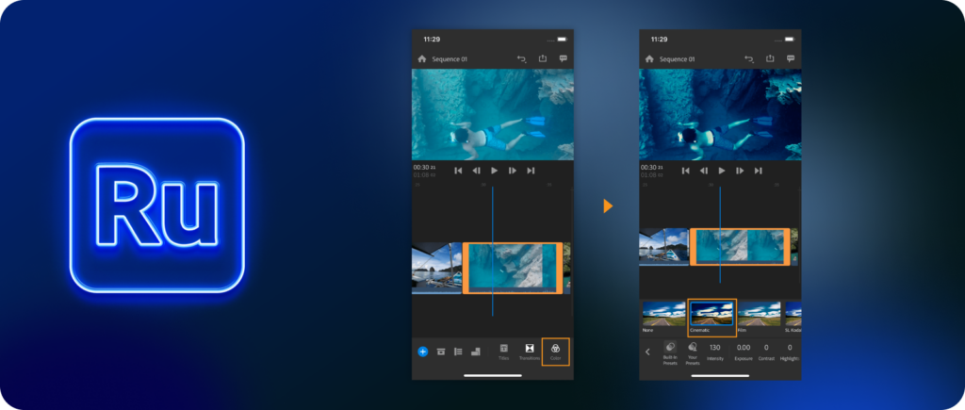Image resolution: width=965 pixels, height=410 pixels.
Task: Play the video on the left phone
Action: click(x=494, y=171)
